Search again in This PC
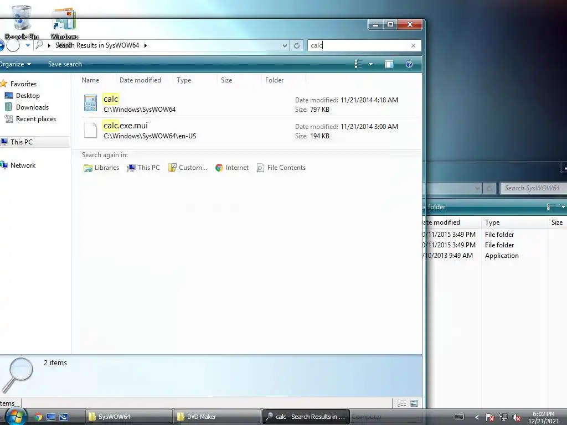This screenshot has width=567, height=425. pyautogui.click(x=143, y=168)
